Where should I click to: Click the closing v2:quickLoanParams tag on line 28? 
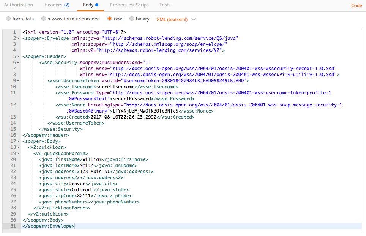click(62, 208)
